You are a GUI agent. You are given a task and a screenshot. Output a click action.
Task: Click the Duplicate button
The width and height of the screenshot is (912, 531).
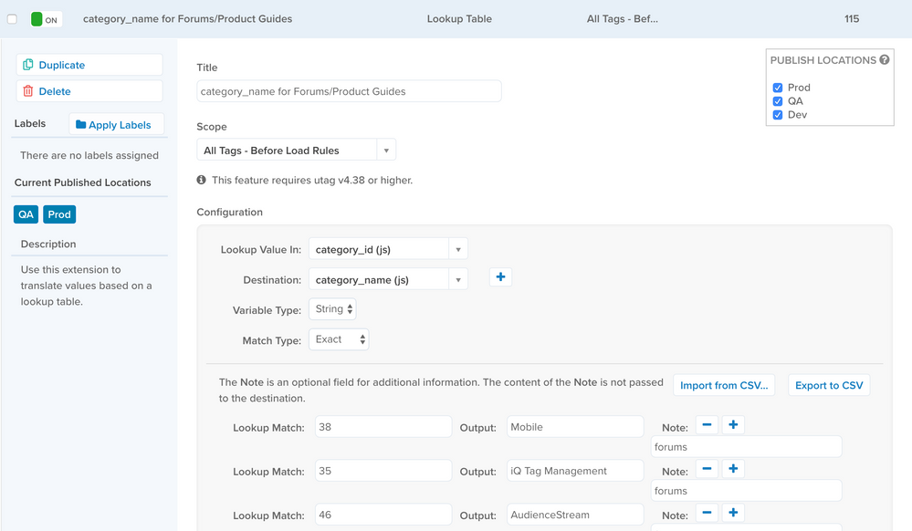coord(89,65)
